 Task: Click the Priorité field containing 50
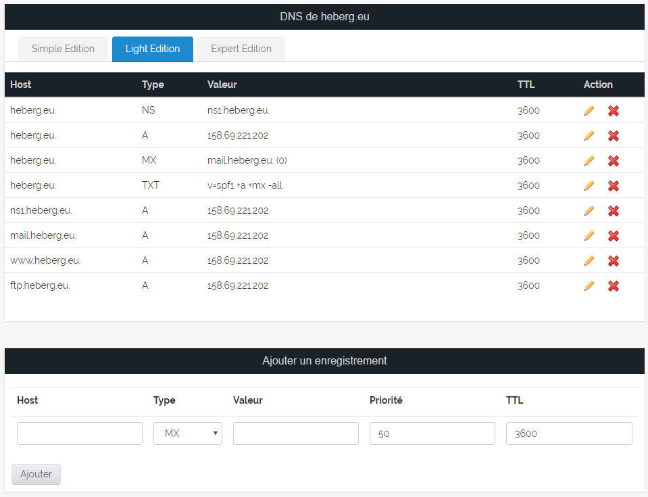pos(432,433)
